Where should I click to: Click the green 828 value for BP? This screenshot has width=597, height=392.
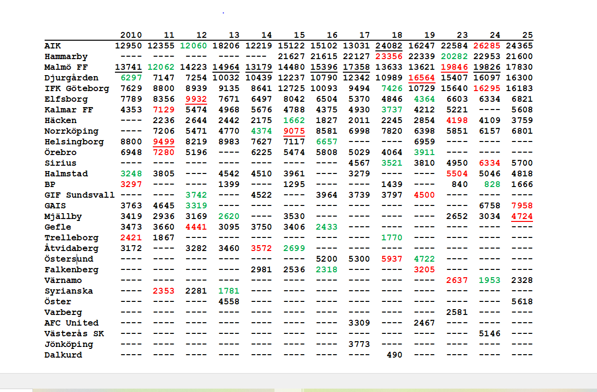492,185
